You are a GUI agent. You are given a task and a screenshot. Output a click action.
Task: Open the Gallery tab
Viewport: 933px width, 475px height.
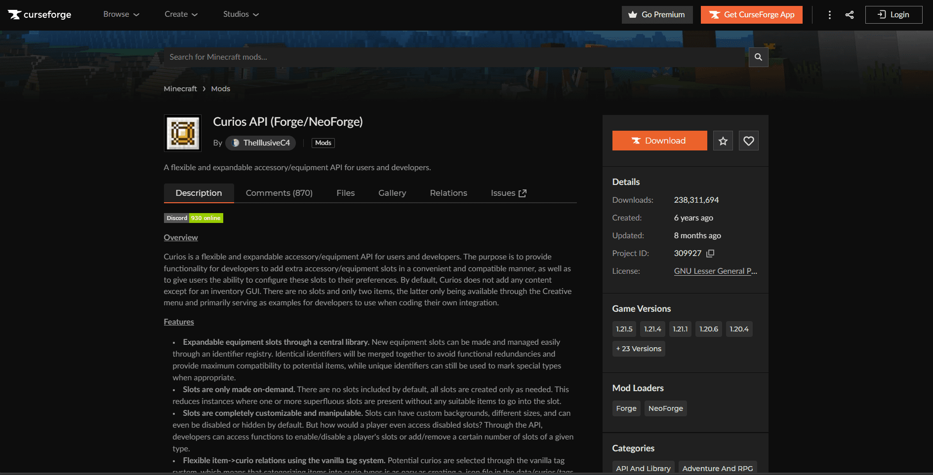[392, 193]
